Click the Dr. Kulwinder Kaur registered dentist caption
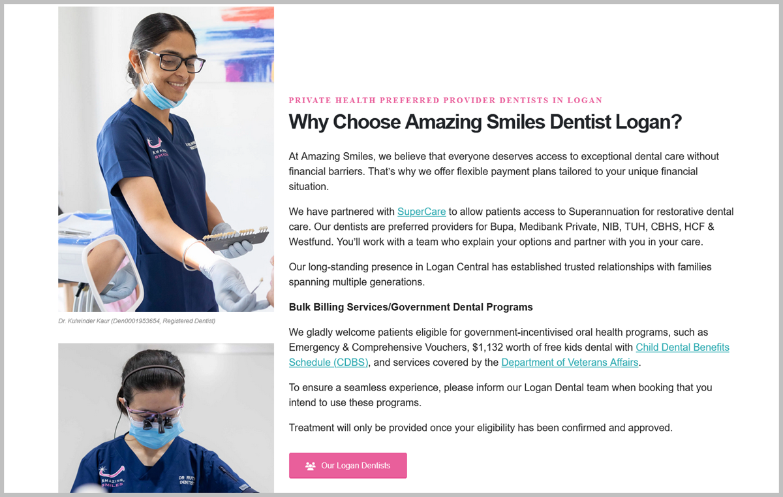The image size is (783, 497). pos(136,321)
